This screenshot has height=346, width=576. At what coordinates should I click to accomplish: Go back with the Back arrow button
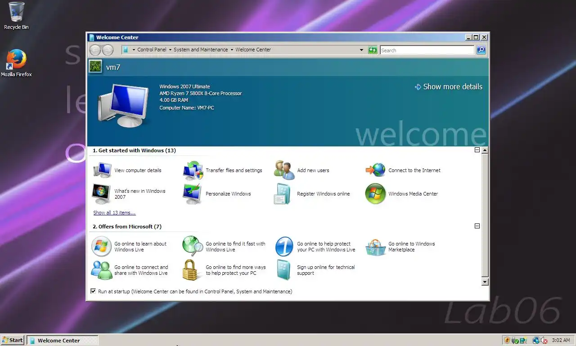tap(95, 50)
